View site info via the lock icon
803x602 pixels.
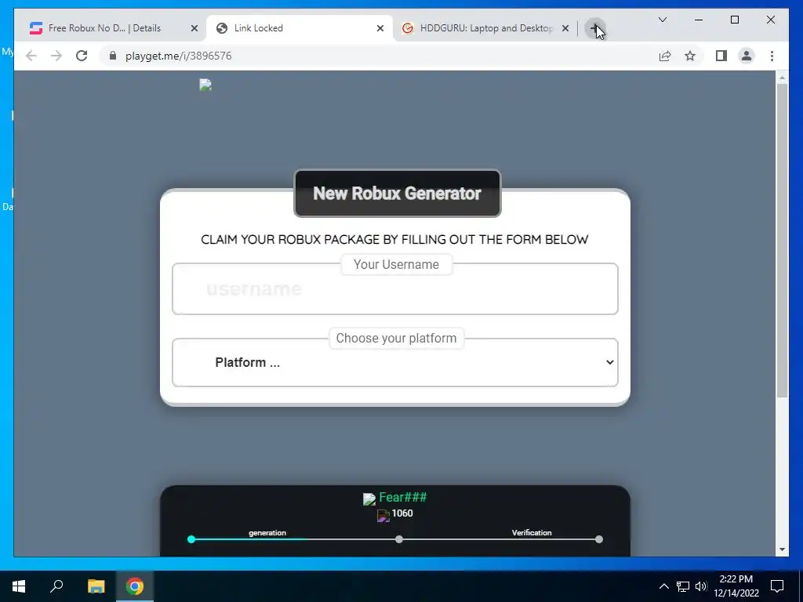[113, 56]
